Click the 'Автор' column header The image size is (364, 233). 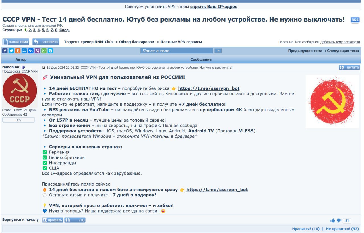[x=21, y=59]
